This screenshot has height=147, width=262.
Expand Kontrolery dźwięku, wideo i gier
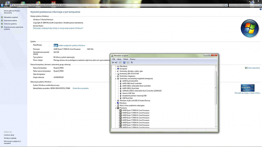(x=116, y=71)
